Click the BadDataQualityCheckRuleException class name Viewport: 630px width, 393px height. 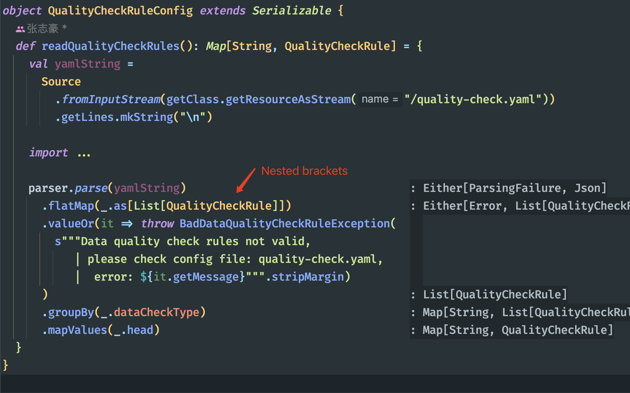coord(285,223)
